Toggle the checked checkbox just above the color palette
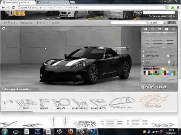 point(143,62)
